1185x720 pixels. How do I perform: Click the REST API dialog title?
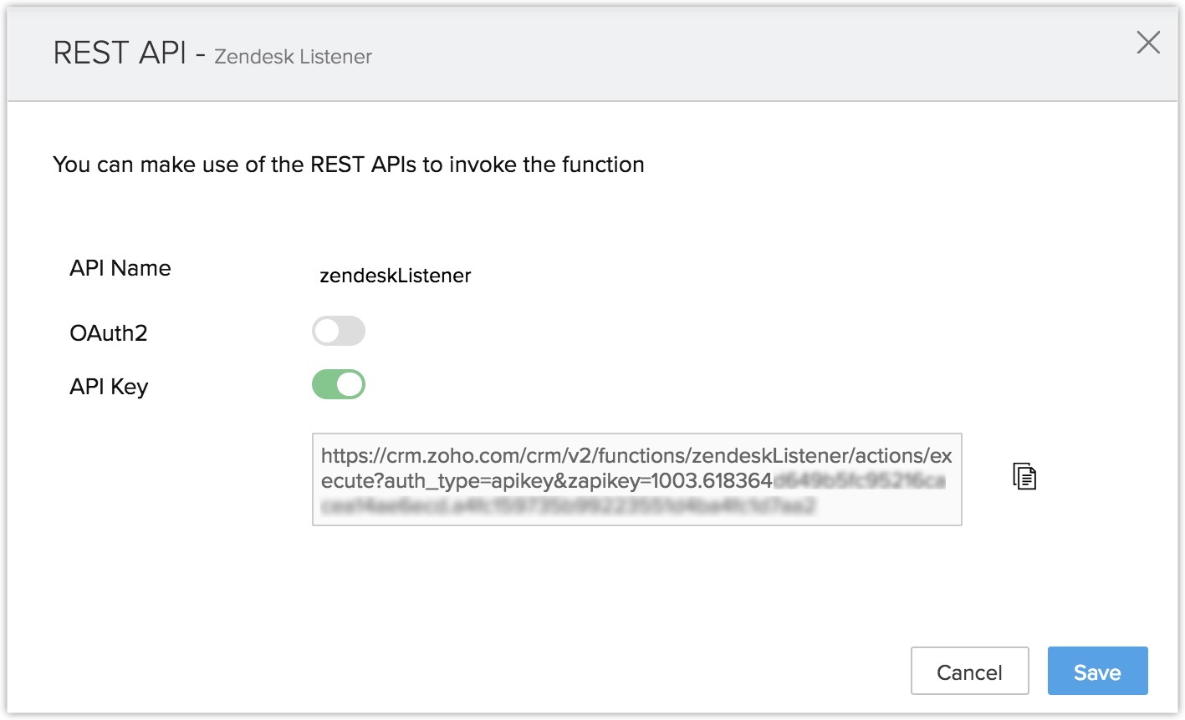[x=119, y=53]
